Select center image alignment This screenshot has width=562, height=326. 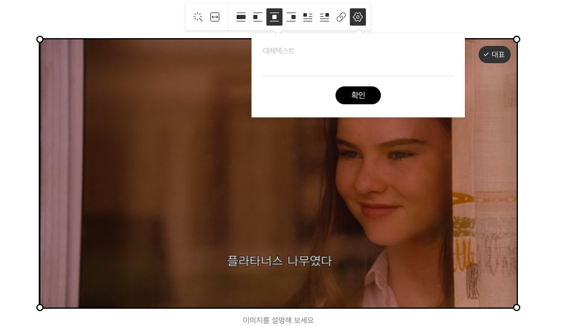[274, 17]
